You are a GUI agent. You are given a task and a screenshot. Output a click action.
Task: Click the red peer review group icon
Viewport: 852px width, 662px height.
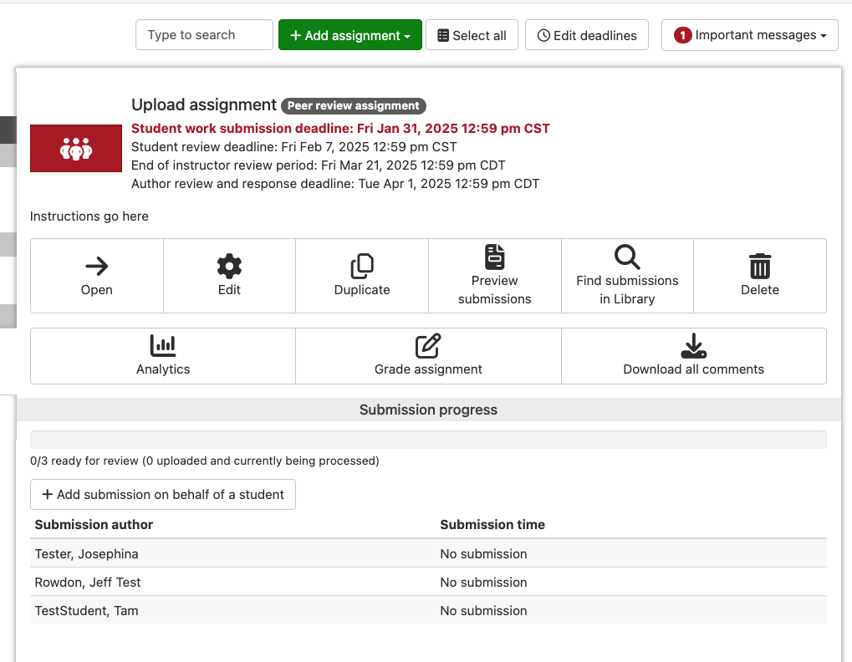pos(76,149)
